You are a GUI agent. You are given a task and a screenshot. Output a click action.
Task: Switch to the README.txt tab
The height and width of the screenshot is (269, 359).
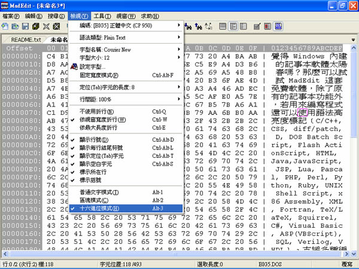26,40
